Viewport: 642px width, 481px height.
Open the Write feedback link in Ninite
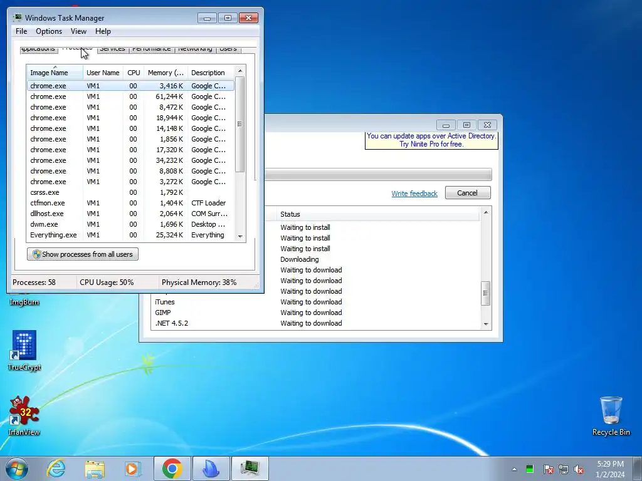(x=414, y=194)
